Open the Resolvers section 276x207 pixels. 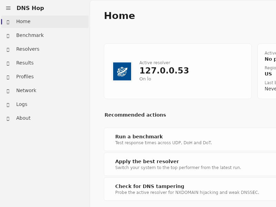pyautogui.click(x=45, y=49)
